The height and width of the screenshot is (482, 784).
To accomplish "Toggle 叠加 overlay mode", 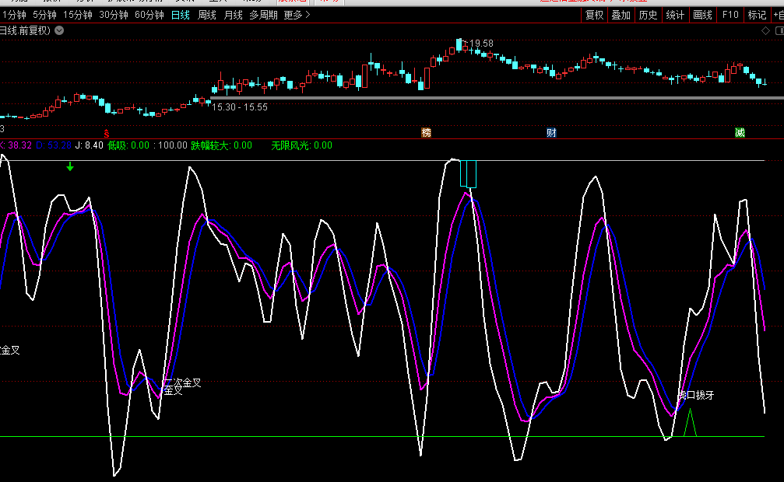I will (x=621, y=15).
